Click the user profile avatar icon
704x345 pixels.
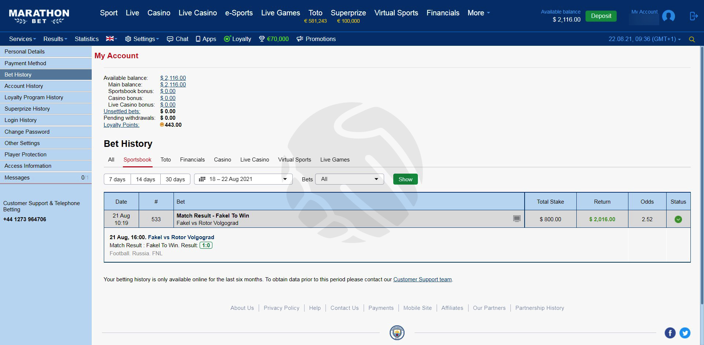pos(668,16)
